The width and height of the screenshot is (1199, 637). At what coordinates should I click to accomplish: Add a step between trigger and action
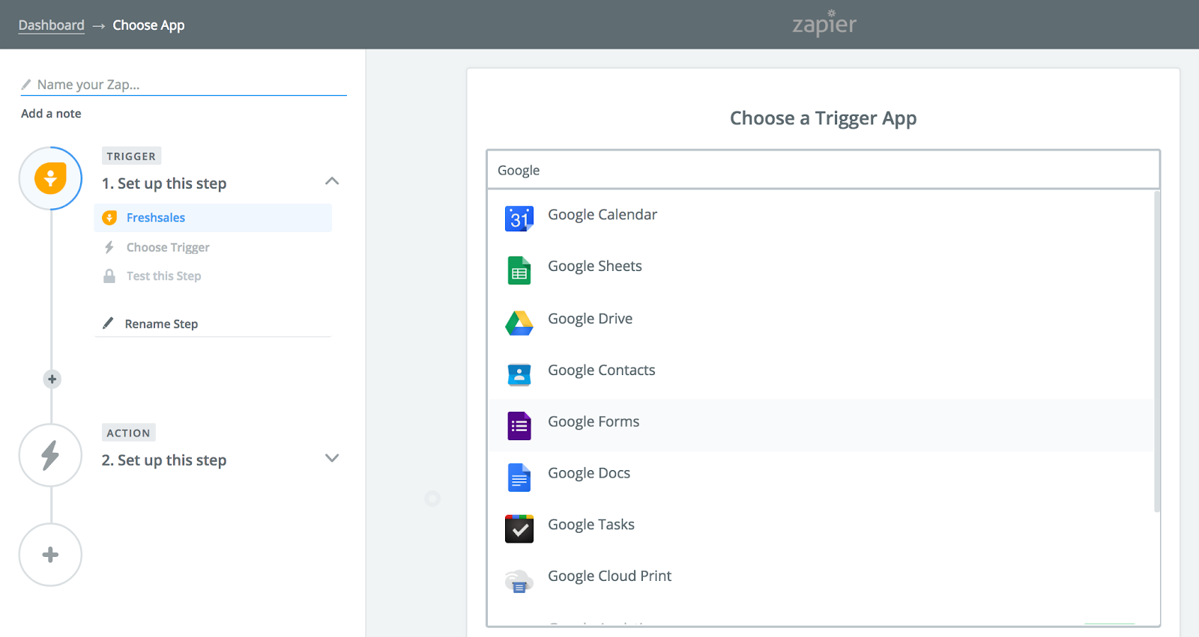click(x=52, y=379)
